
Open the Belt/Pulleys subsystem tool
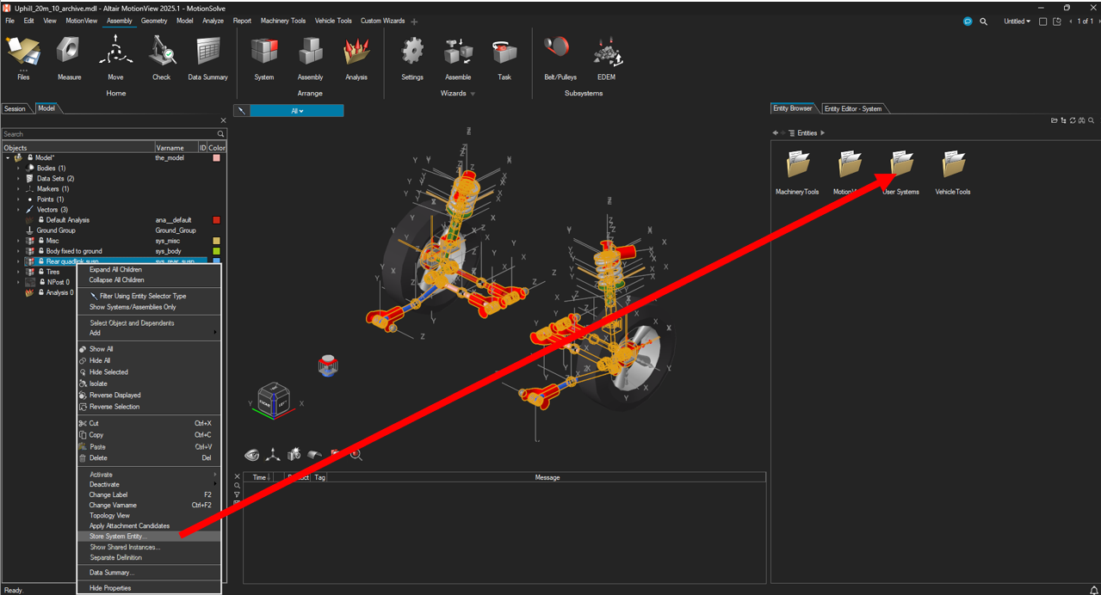[x=560, y=58]
